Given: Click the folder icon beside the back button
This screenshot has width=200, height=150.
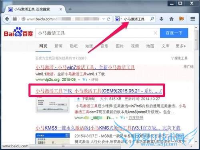Looking at the screenshot, I should click(x=15, y=19).
